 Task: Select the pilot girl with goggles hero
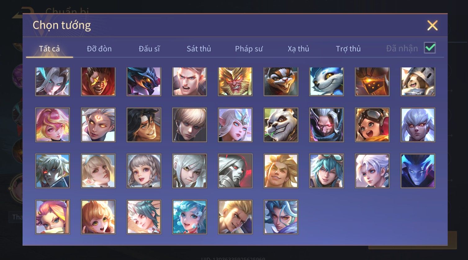[372, 125]
